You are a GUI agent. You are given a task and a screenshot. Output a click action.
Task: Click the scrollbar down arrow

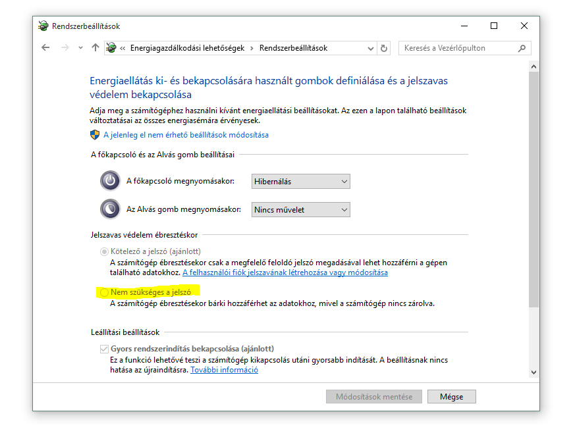tap(533, 373)
